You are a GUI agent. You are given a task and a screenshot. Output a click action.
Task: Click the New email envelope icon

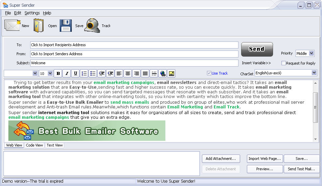coord(12,25)
